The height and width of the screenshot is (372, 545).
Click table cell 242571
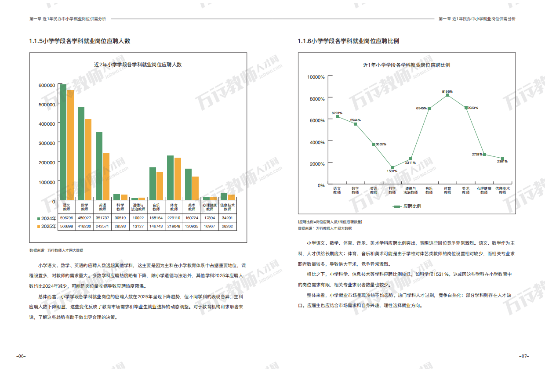coord(102,227)
